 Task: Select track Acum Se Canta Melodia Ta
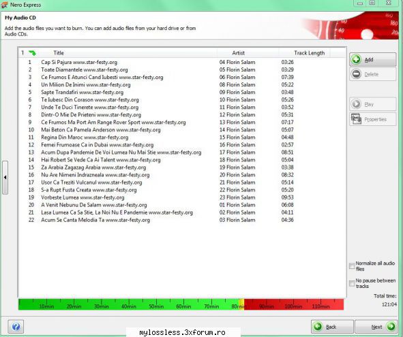pyautogui.click(x=95, y=220)
